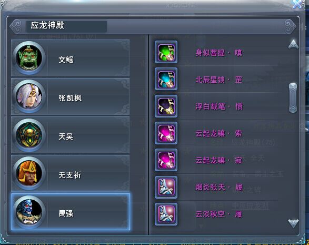This screenshot has height=245, width=309.
Task: Click 文鳐 green monster portrait
Action: 29,58
